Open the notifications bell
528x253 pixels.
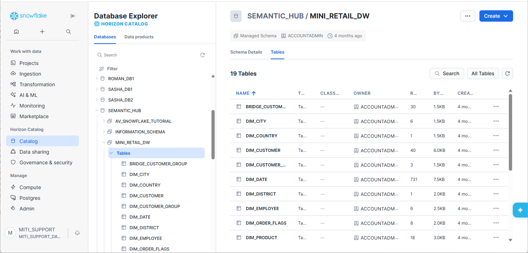(77, 233)
